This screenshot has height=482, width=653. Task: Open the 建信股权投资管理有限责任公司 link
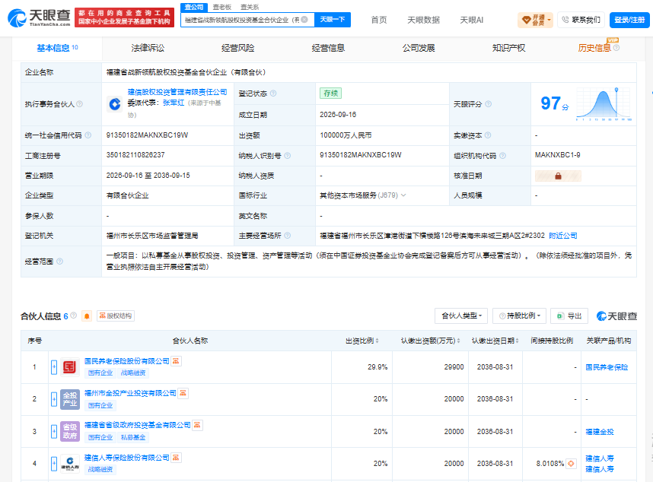(x=177, y=92)
